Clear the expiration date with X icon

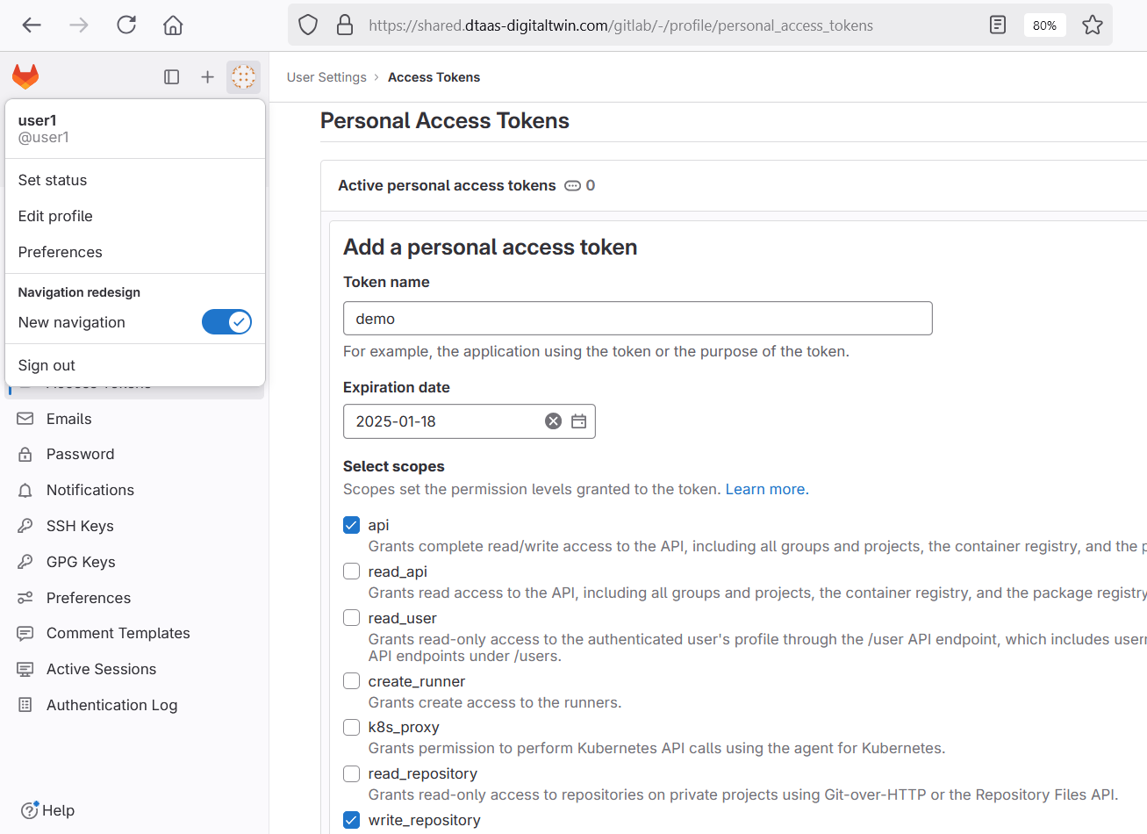tap(553, 421)
